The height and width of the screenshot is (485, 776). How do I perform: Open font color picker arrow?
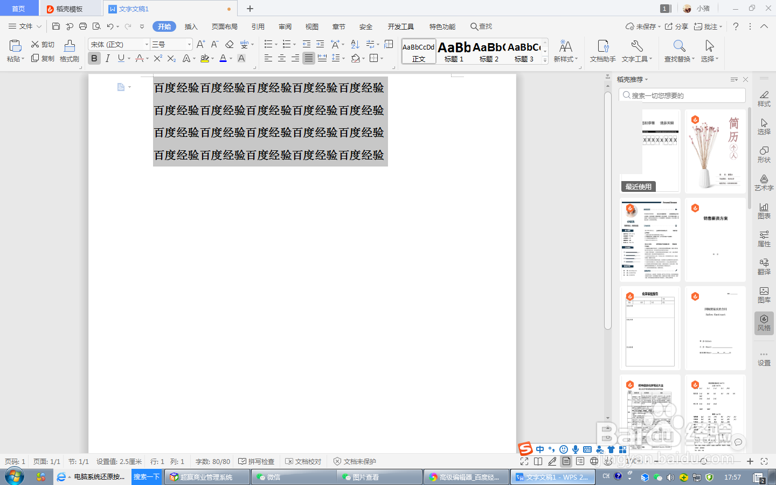pyautogui.click(x=231, y=59)
